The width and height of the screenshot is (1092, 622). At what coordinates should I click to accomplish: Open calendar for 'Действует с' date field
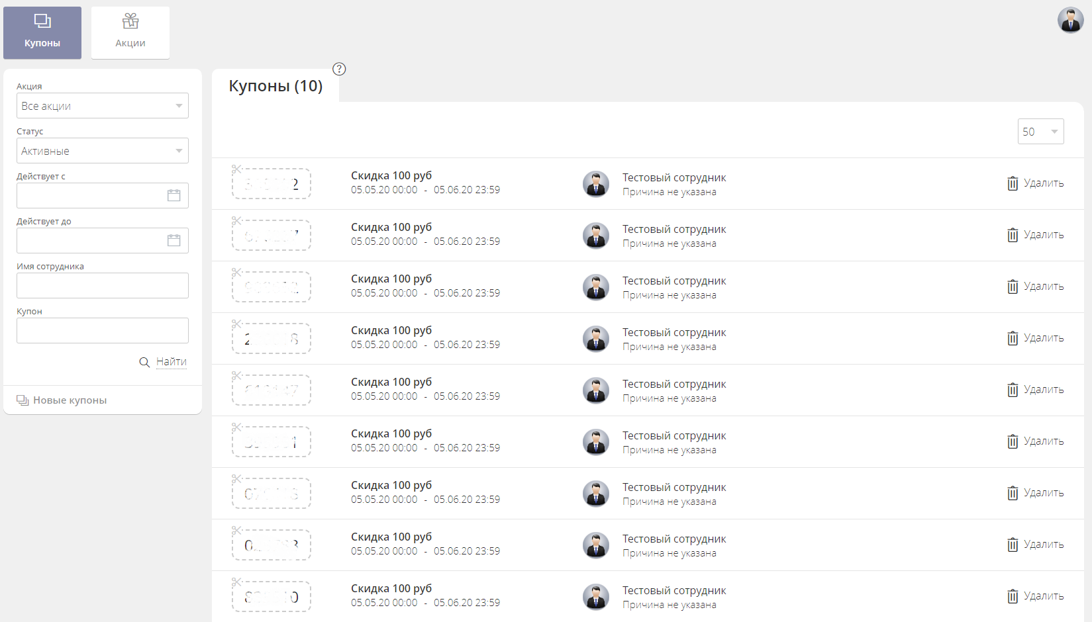[x=174, y=195]
